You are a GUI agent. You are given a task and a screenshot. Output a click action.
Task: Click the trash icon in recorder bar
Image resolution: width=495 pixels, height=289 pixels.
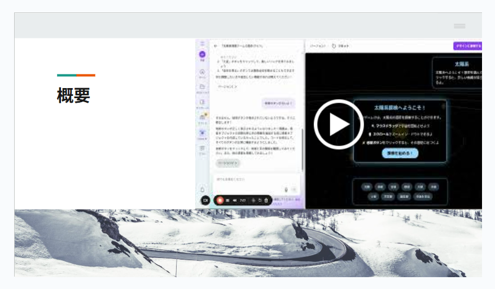266,200
